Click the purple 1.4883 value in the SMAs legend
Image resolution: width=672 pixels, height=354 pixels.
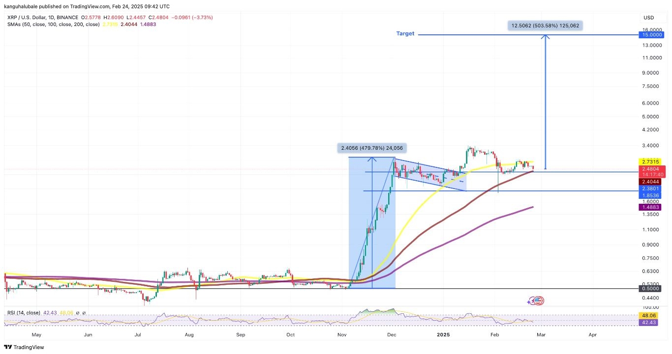(147, 24)
